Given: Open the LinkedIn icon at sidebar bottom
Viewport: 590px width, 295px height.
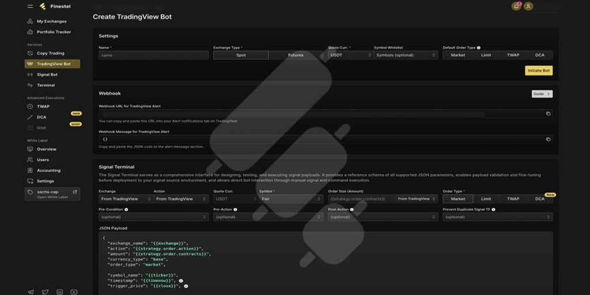Looking at the screenshot, I should coord(59,292).
